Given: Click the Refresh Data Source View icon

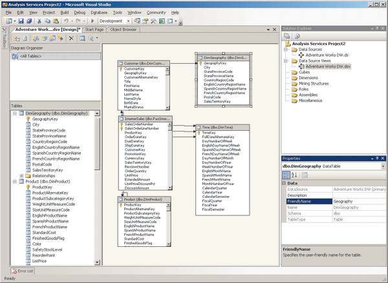Looking at the screenshot, I should [x=25, y=38].
